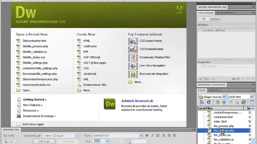Viewport: 257px width, 144px height.
Task: Click the Justify icon in Properties
Action: 174,135
